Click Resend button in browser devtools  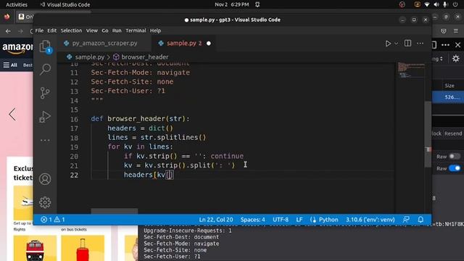tap(453, 133)
